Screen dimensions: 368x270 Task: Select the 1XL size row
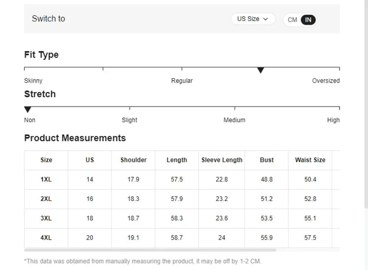pos(46,180)
